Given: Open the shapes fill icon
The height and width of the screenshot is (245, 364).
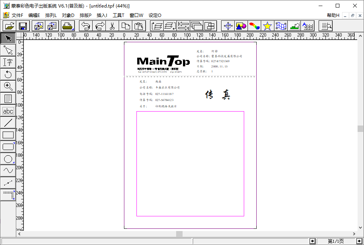Looking at the screenshot, I should 241,26.
